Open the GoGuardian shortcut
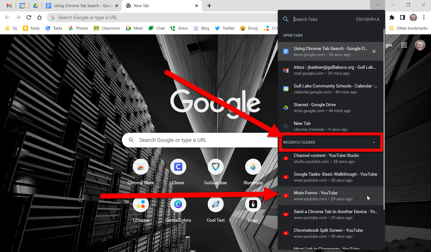 coord(215,172)
